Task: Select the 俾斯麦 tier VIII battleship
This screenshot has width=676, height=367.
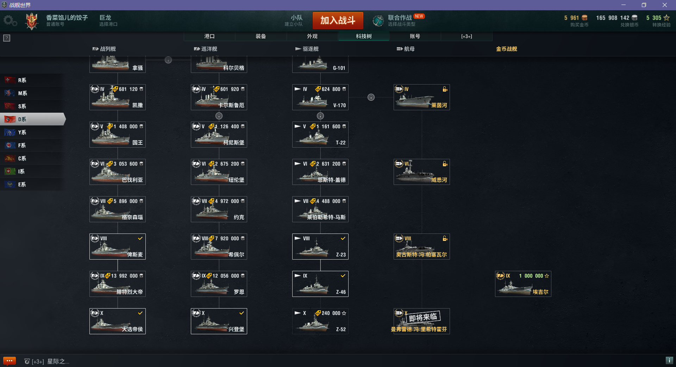Action: [118, 247]
